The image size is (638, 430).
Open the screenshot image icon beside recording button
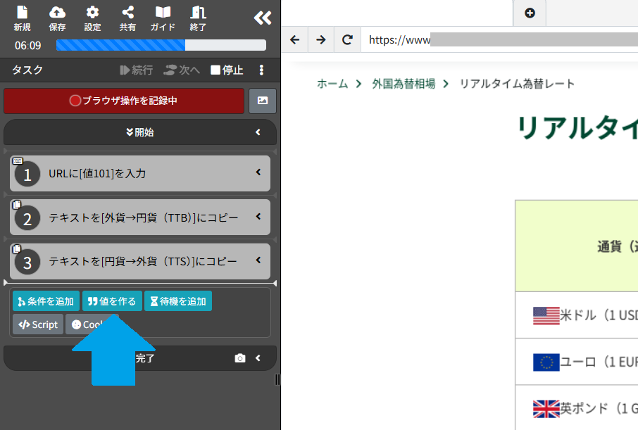click(x=262, y=101)
